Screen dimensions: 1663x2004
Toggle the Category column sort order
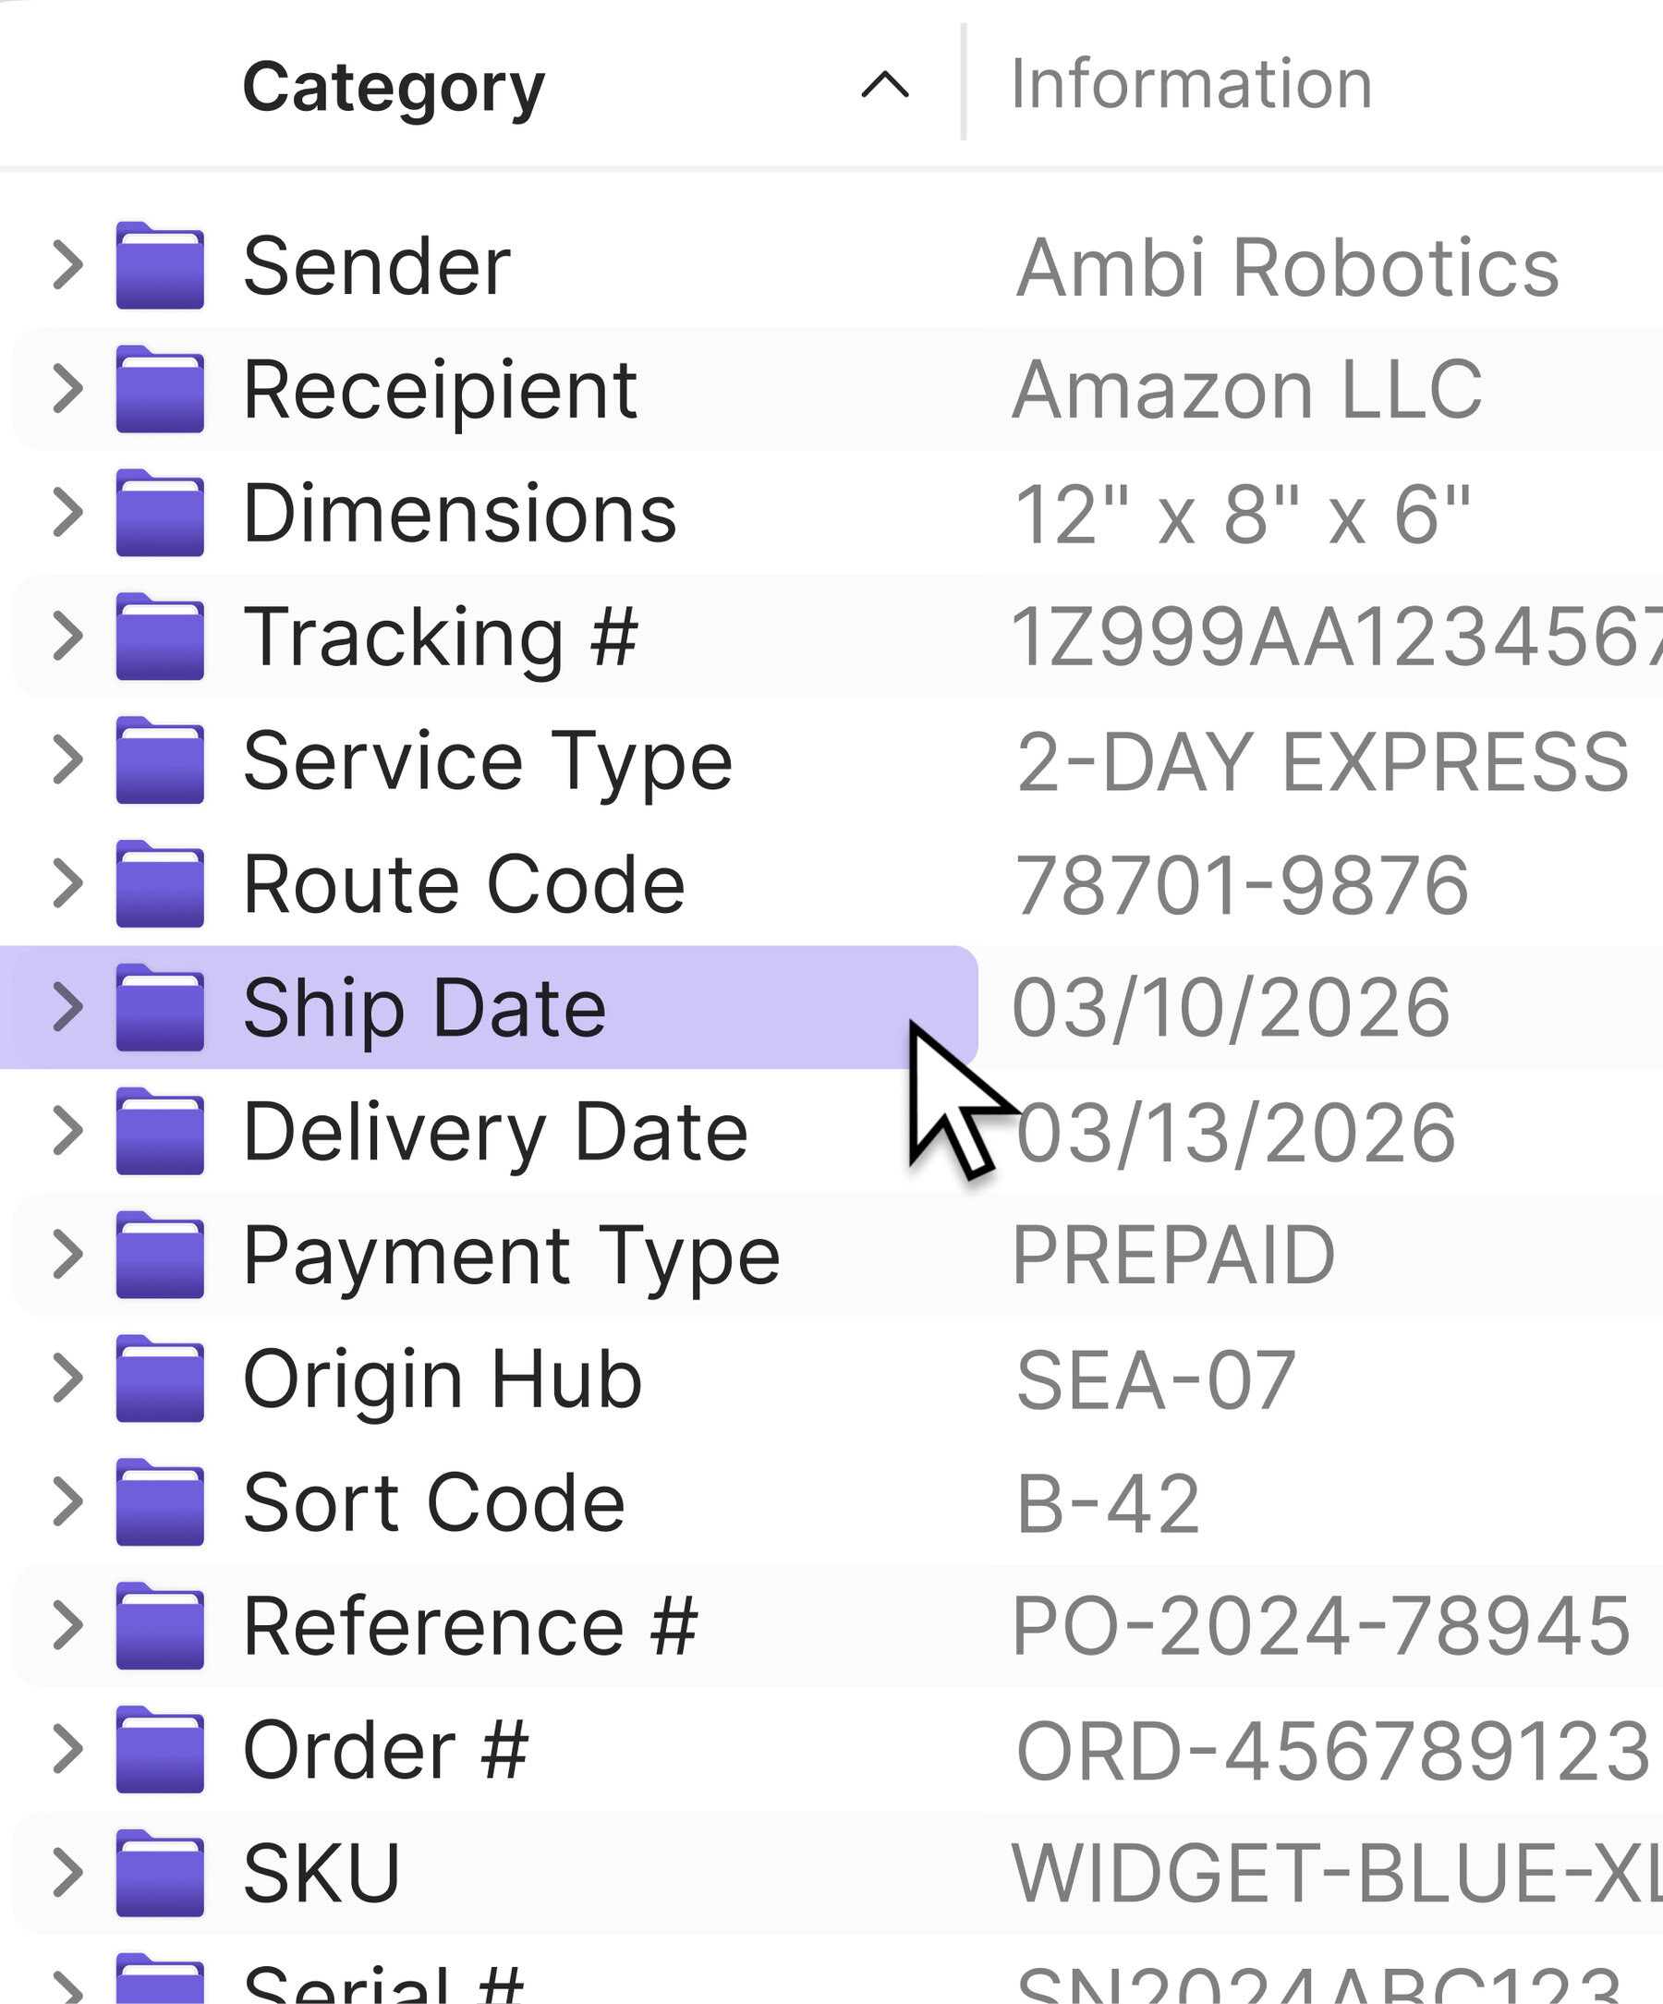[882, 87]
